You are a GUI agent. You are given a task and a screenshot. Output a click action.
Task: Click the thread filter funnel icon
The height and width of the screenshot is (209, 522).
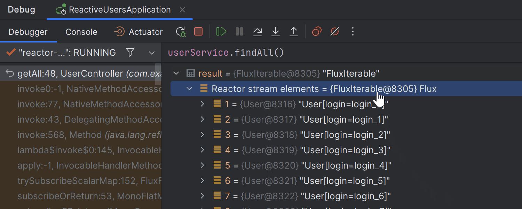click(130, 53)
